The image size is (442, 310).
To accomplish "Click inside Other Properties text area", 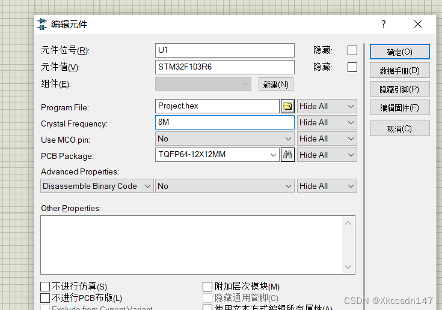I will tap(192, 245).
